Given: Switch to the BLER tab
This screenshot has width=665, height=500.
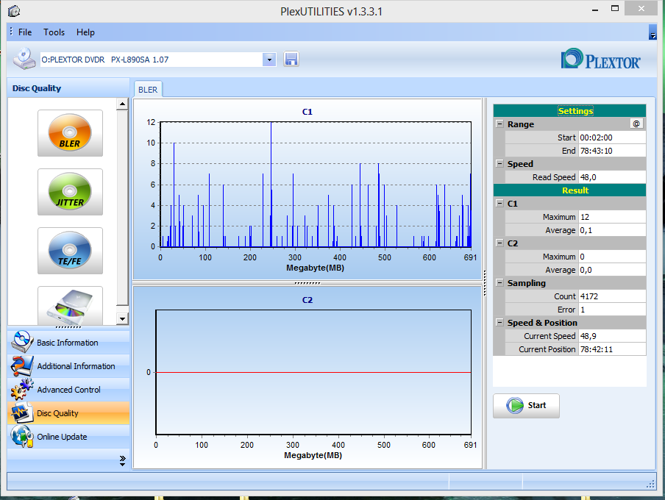Looking at the screenshot, I should click(x=148, y=90).
